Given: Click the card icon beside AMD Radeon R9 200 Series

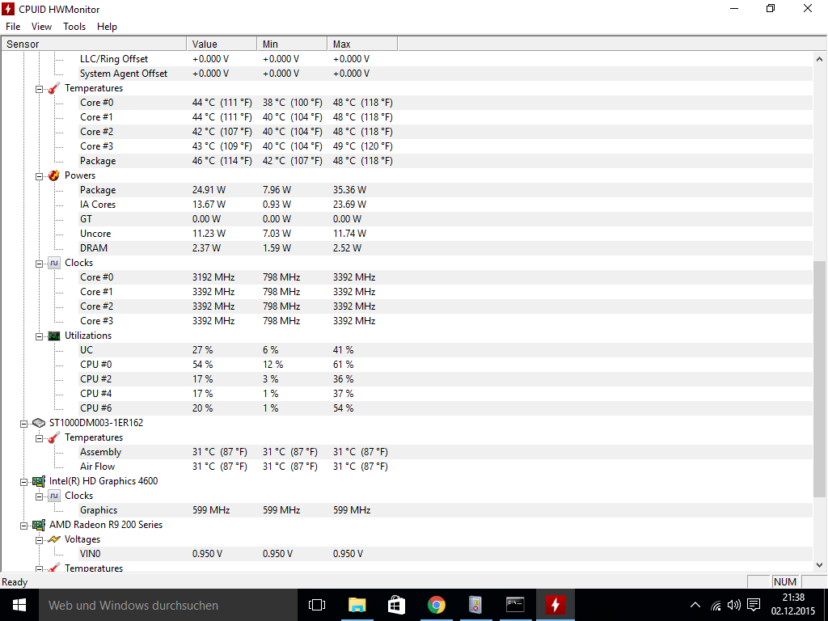Looking at the screenshot, I should pos(39,525).
